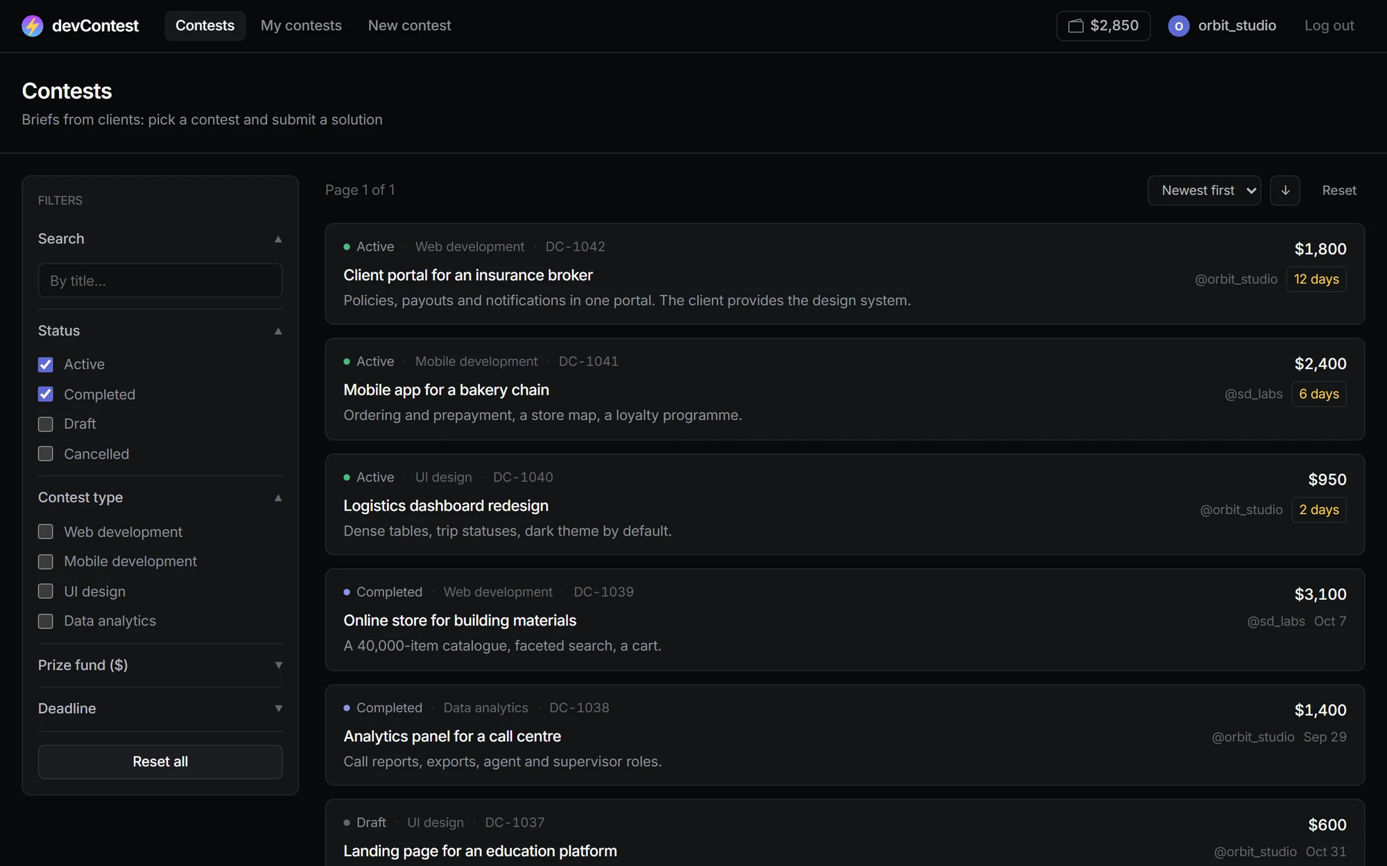Expand the Deadline filter section
This screenshot has width=1387, height=866.
tap(160, 709)
